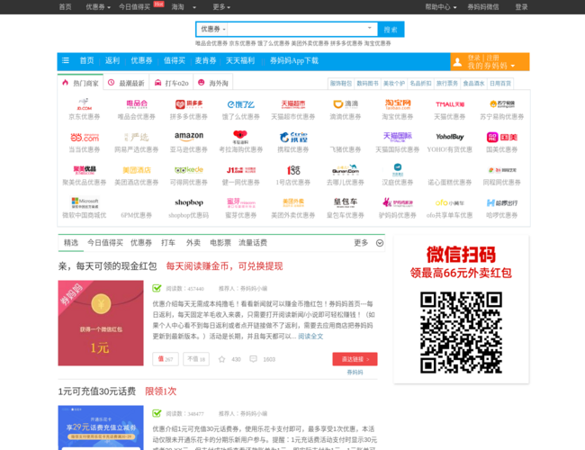Viewport: 585px width, 450px height.
Task: Go to 麦肯券 in blue navbar
Action: [205, 60]
